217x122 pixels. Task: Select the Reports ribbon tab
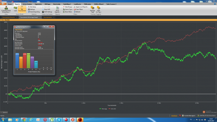click(17, 4)
